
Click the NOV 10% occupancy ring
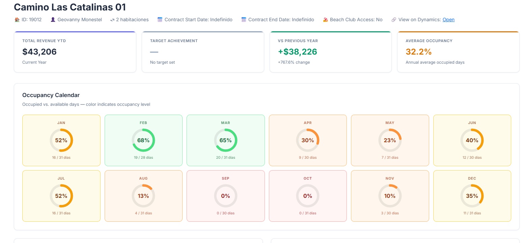[x=390, y=196]
